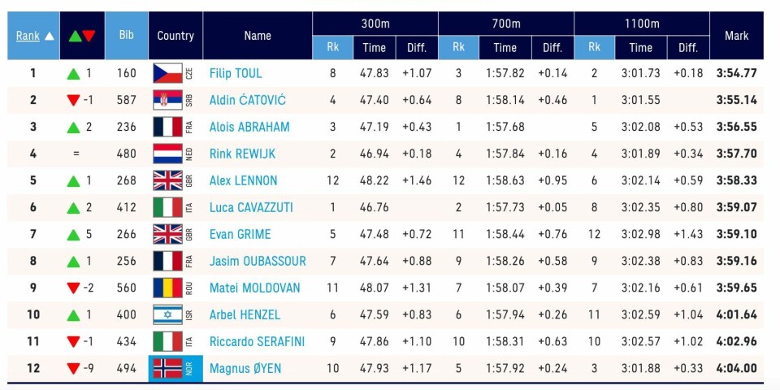Click the highlighted Norwegian flag for Magnus Øyen
The height and width of the screenshot is (390, 780).
tap(167, 368)
